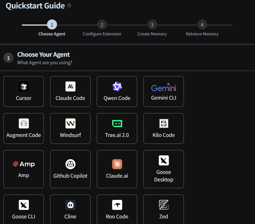Pick the orange Claude.ai starburst icon
The width and height of the screenshot is (255, 224).
pos(117,164)
